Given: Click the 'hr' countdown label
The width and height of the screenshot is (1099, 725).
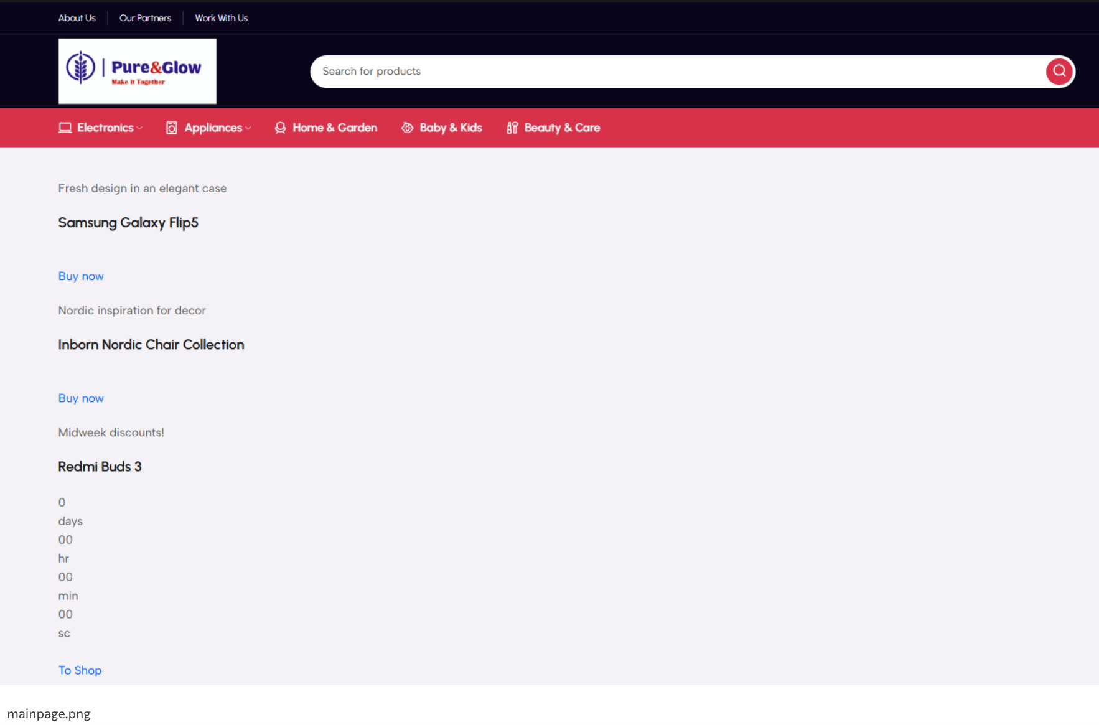Looking at the screenshot, I should (x=63, y=559).
